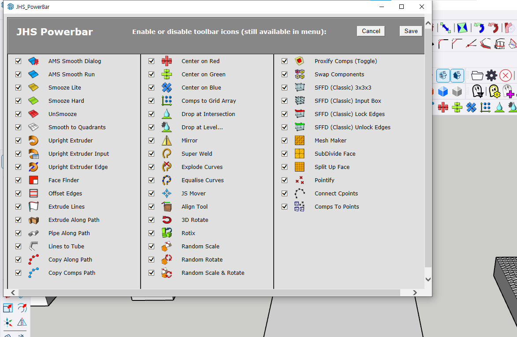Screen dimensions: 517x337
Task: Click the "Equalise Curves" label
Action: click(x=202, y=180)
